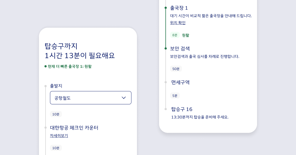Screen dimensions: 296x155
Task: Click the 50분 badge under 보안 검색
Action: [x=176, y=69]
